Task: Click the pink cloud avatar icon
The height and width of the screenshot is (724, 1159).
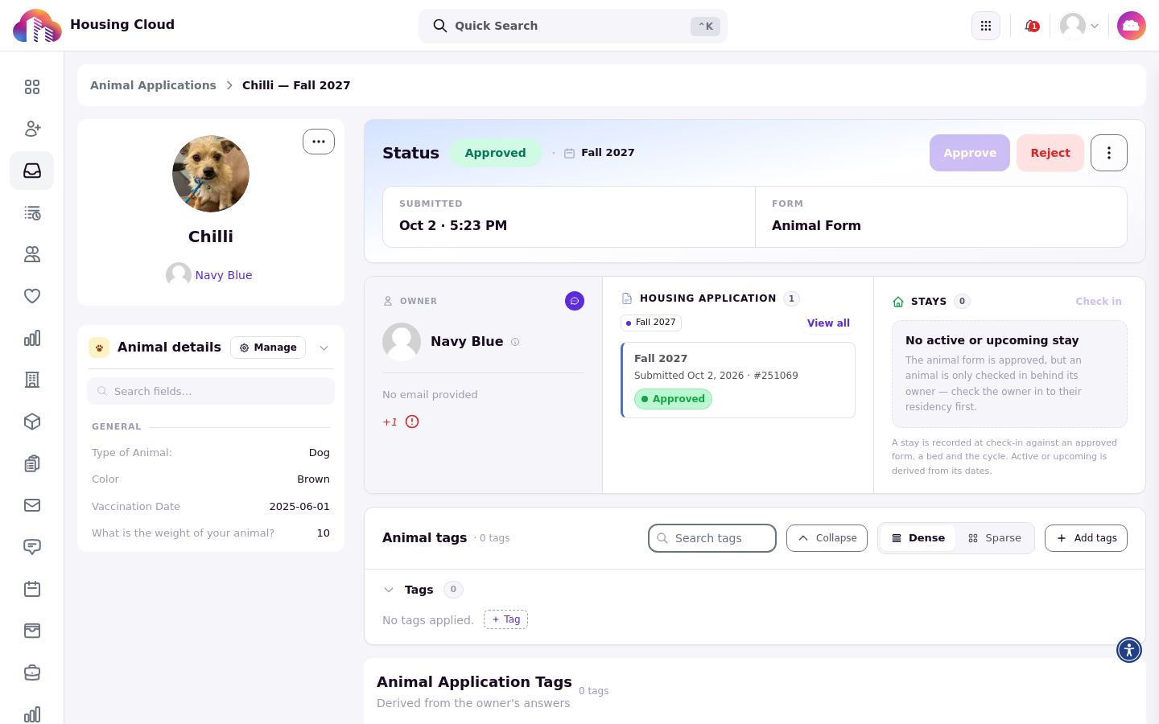Action: tap(1132, 26)
